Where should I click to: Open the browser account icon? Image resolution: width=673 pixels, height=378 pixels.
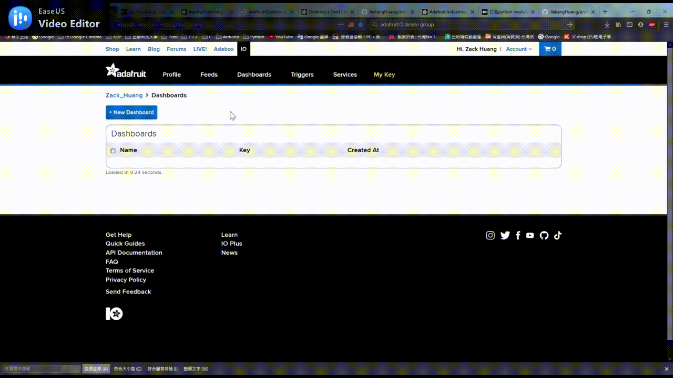(x=640, y=25)
